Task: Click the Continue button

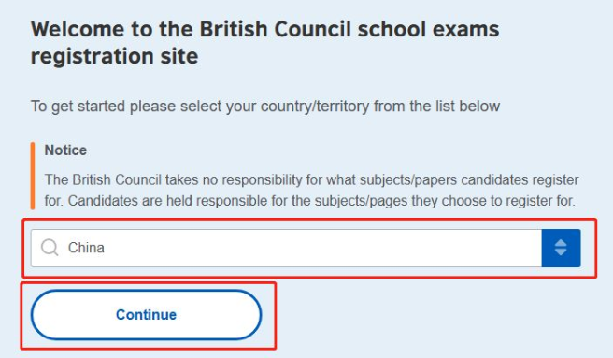Action: (146, 315)
